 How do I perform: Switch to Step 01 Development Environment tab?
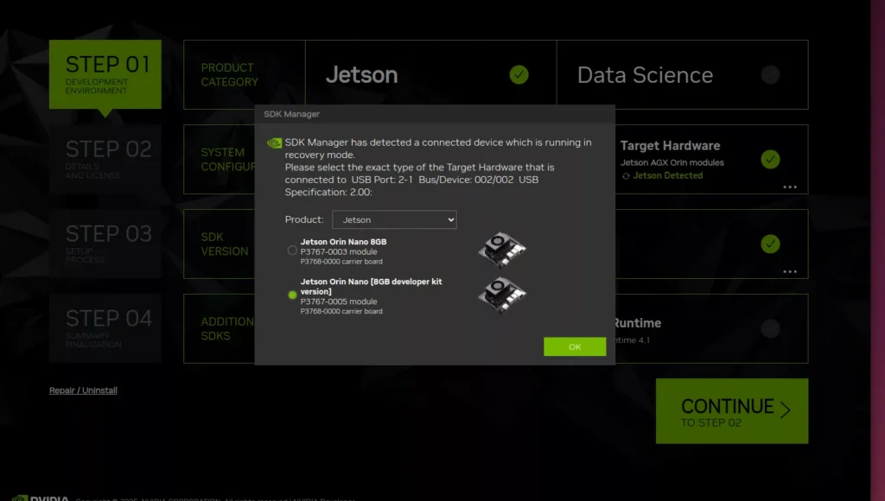[105, 74]
